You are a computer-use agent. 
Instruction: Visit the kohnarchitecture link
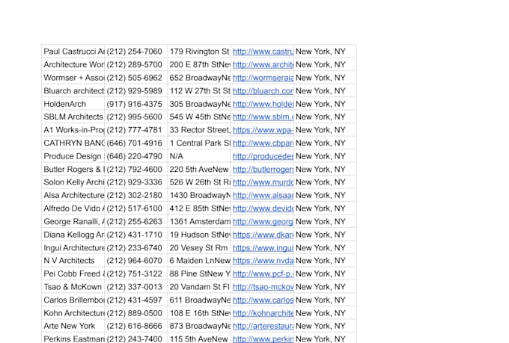263,313
